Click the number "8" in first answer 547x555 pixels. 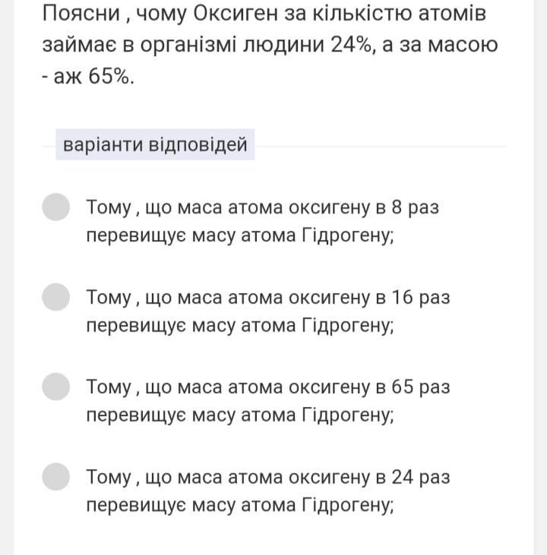[397, 207]
